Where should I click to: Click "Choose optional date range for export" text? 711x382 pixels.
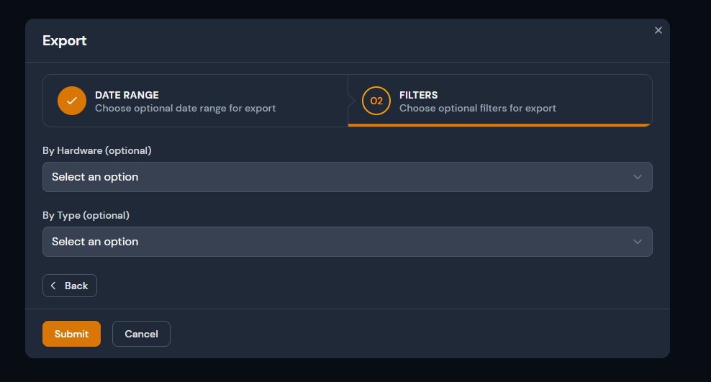point(185,109)
